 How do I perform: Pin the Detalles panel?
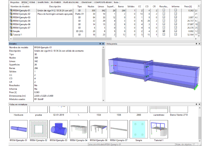(x=100, y=44)
